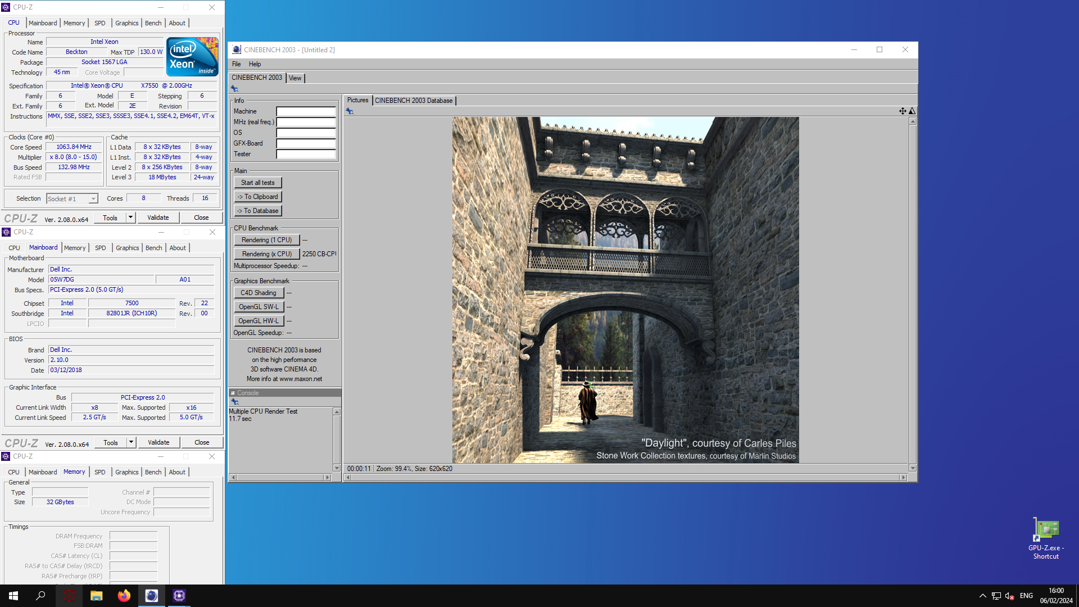Run the OpenGL SW-L test
The image size is (1079, 607).
pos(259,307)
